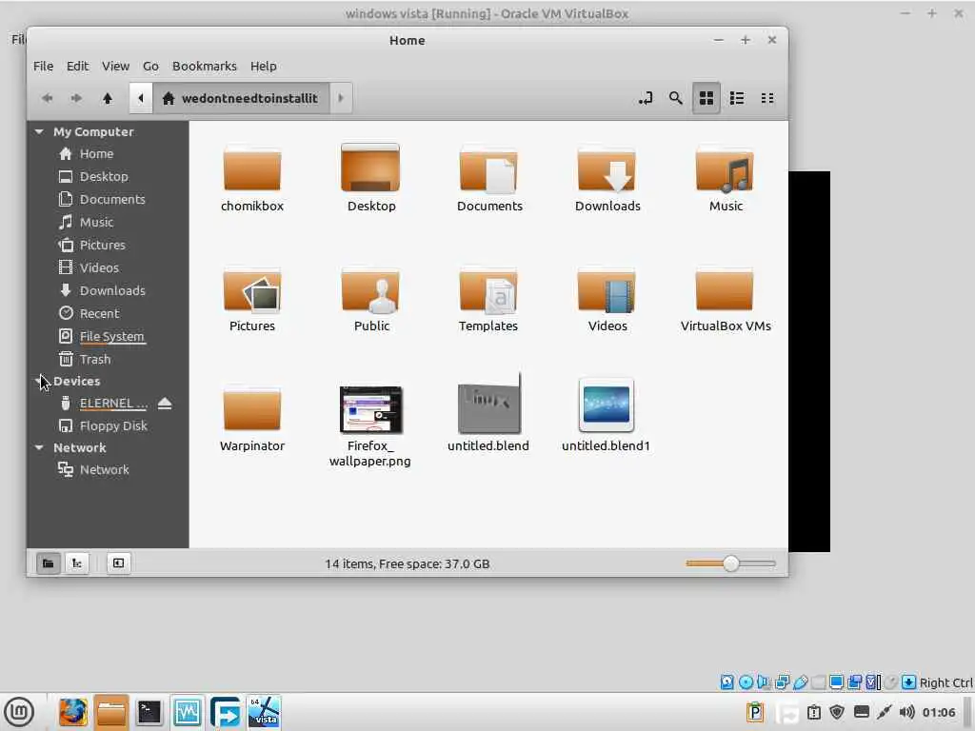
Task: Select the untitled.blend1 file
Action: point(607,405)
